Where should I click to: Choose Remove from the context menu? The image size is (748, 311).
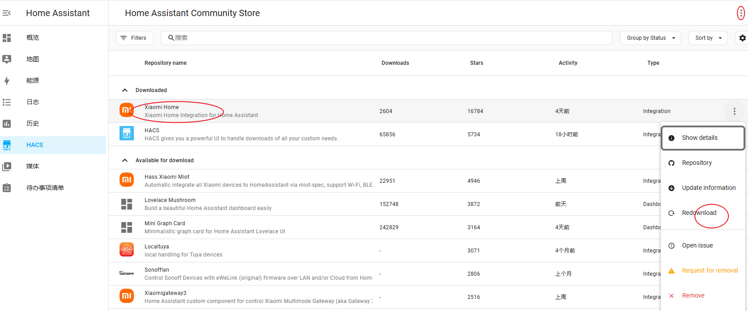pos(703,296)
